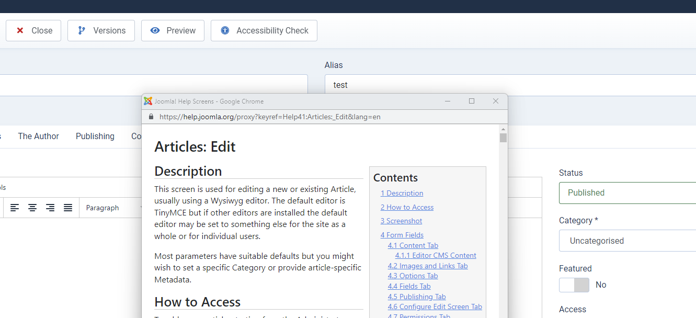Screen dimensions: 696x318
Task: Open the 4.1.1 Editor CMS Content link
Action: coord(436,255)
